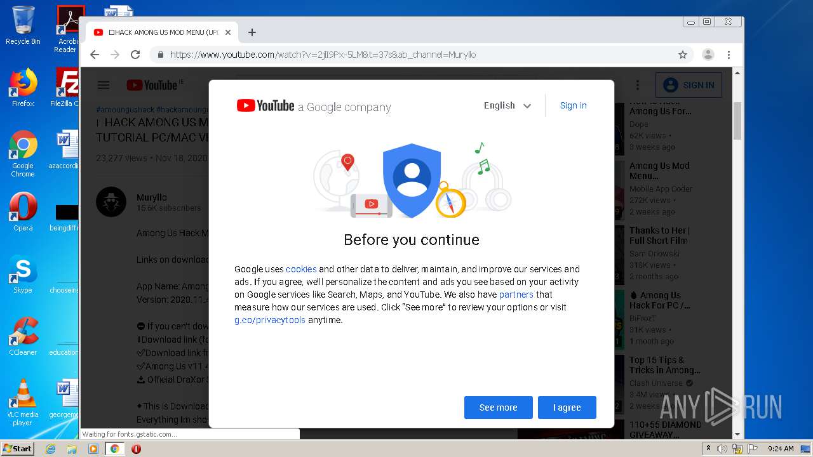Click the Chrome forward arrow

(x=115, y=55)
